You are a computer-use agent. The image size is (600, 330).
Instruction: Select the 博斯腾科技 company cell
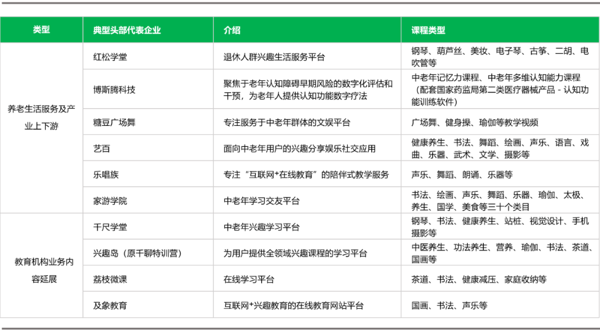(114, 89)
